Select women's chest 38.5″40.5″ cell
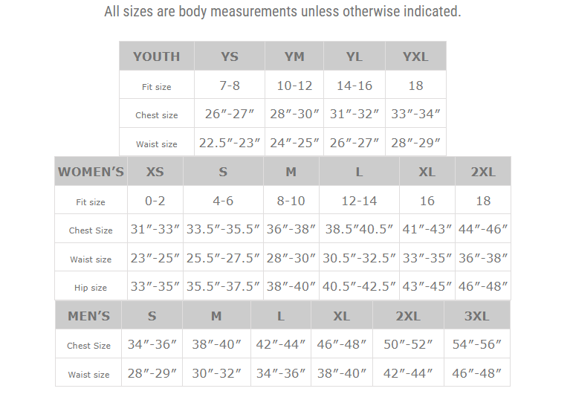Image resolution: width=573 pixels, height=400 pixels. click(x=359, y=229)
